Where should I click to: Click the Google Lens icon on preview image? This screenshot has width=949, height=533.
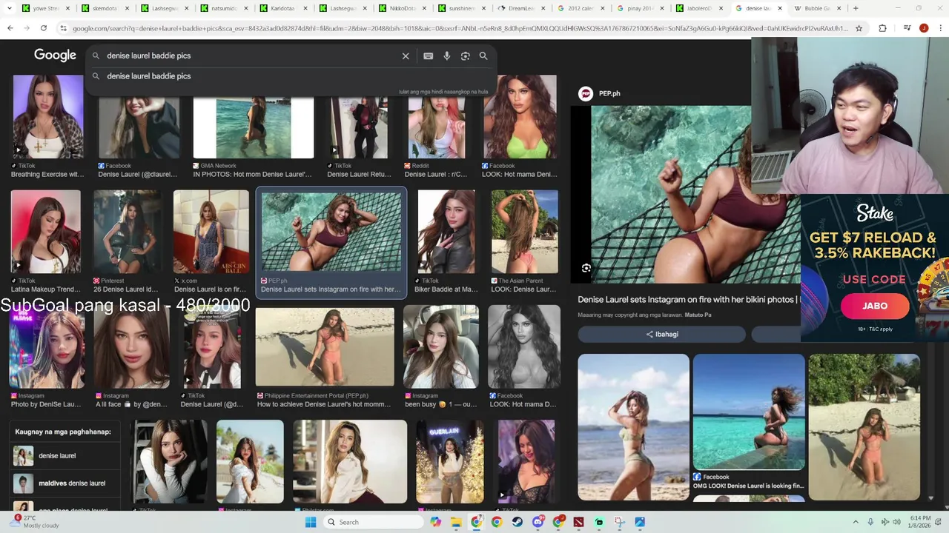point(586,268)
